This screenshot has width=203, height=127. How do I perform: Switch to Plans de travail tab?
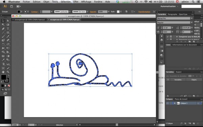pyautogui.click(x=181, y=99)
